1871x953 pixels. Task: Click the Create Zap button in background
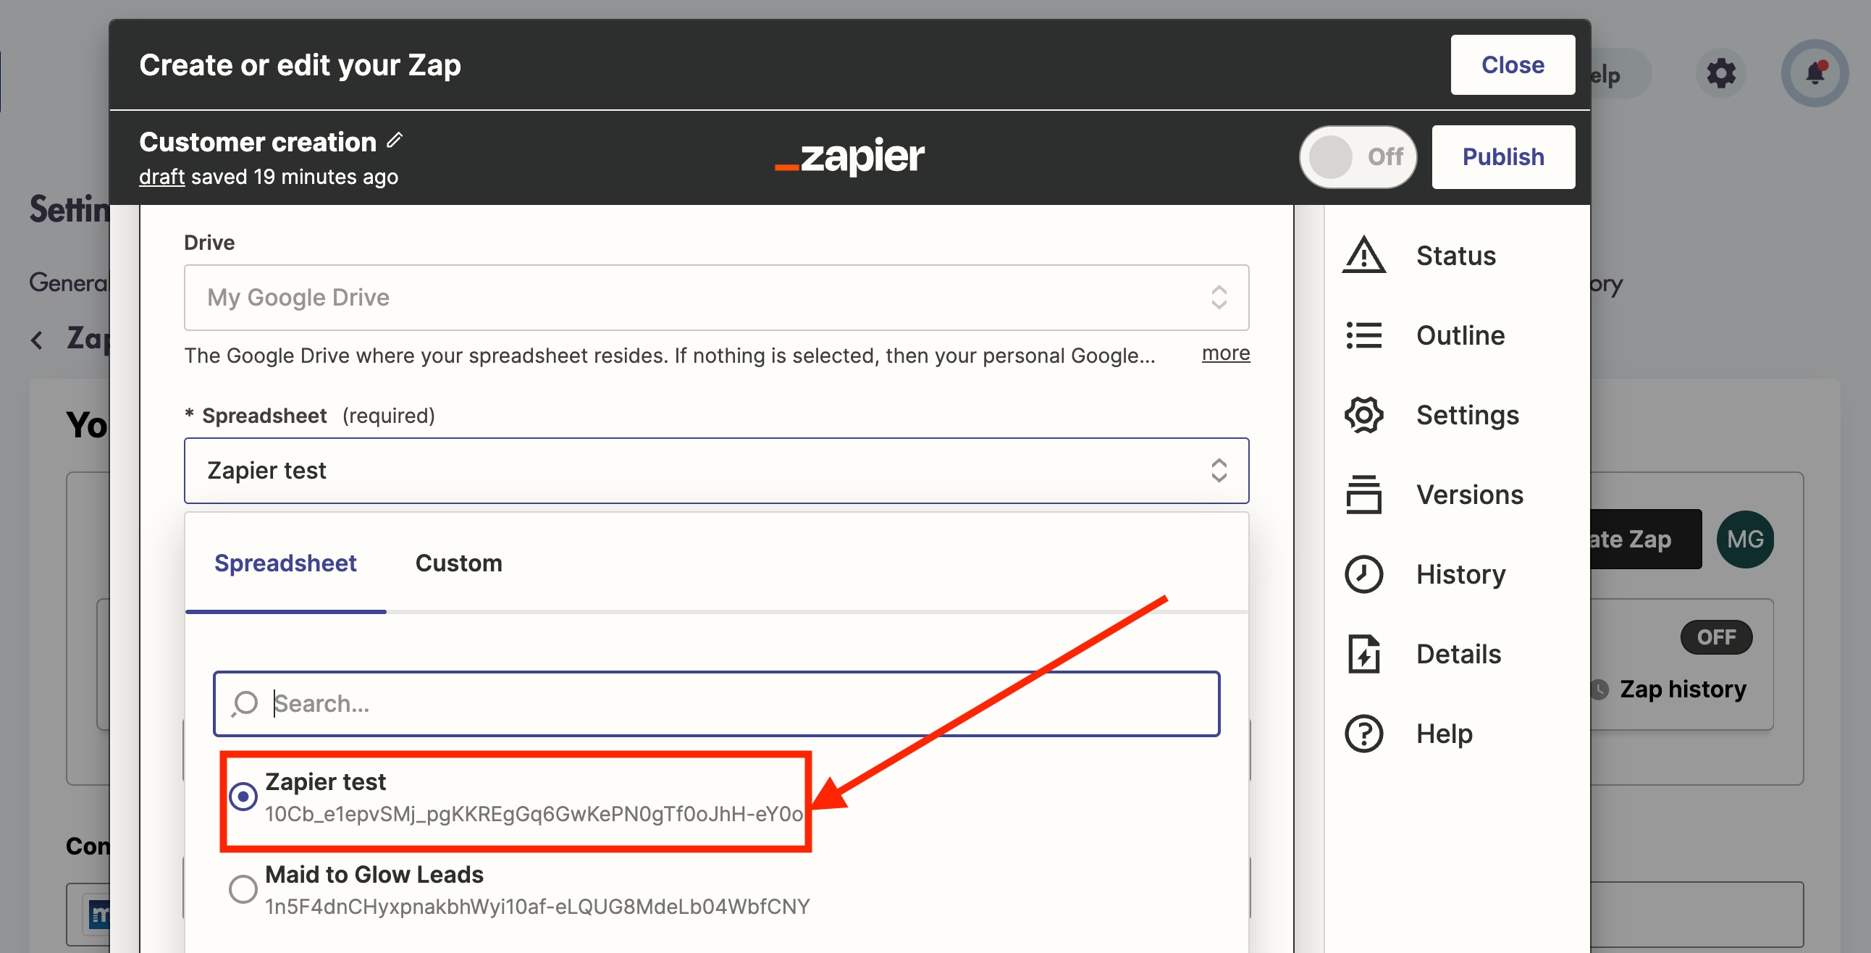tap(1645, 539)
